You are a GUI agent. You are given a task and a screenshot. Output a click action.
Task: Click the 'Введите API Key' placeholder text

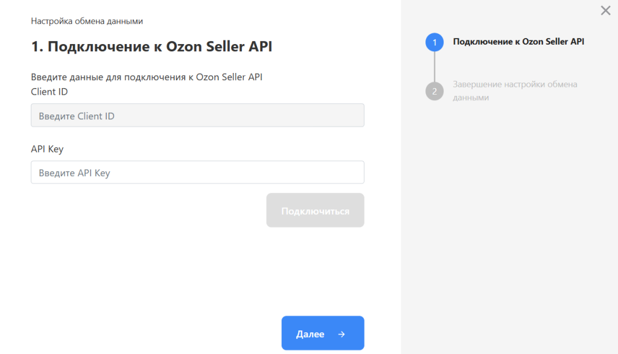(74, 173)
